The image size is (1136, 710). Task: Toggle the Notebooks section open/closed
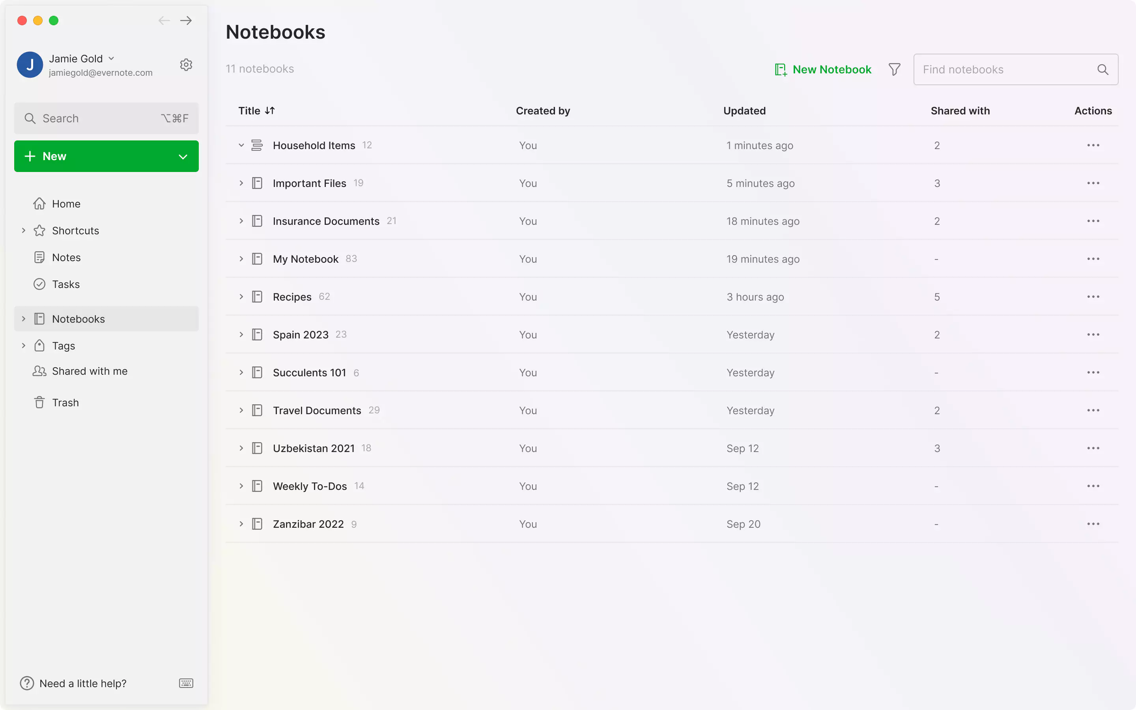pos(22,318)
